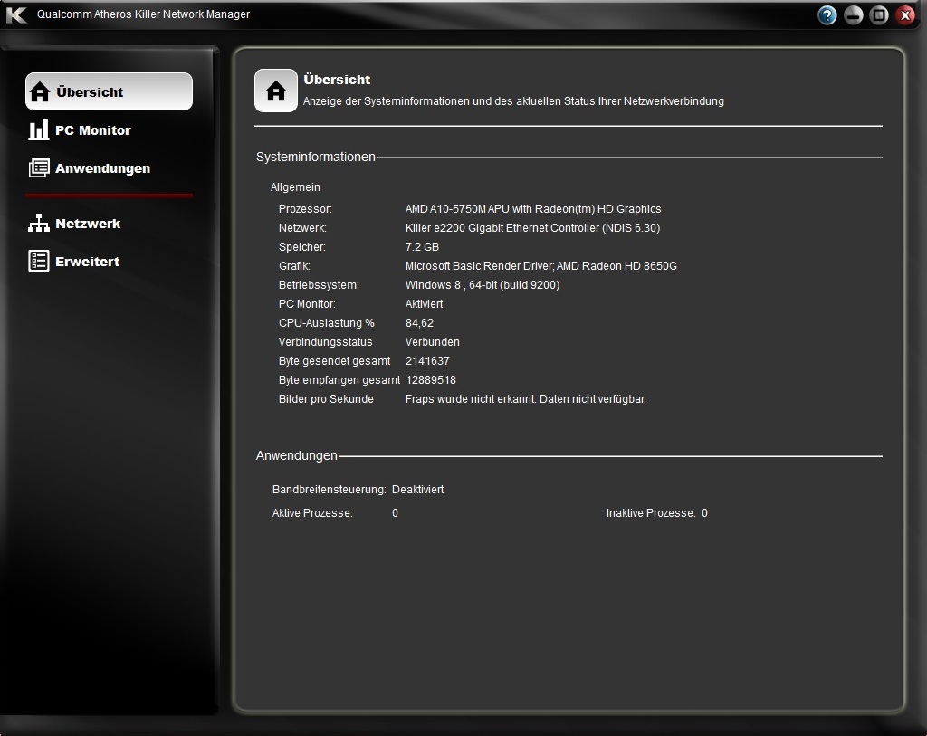Click the Übersicht house icon in sidebar
The image size is (927, 736).
coord(40,91)
